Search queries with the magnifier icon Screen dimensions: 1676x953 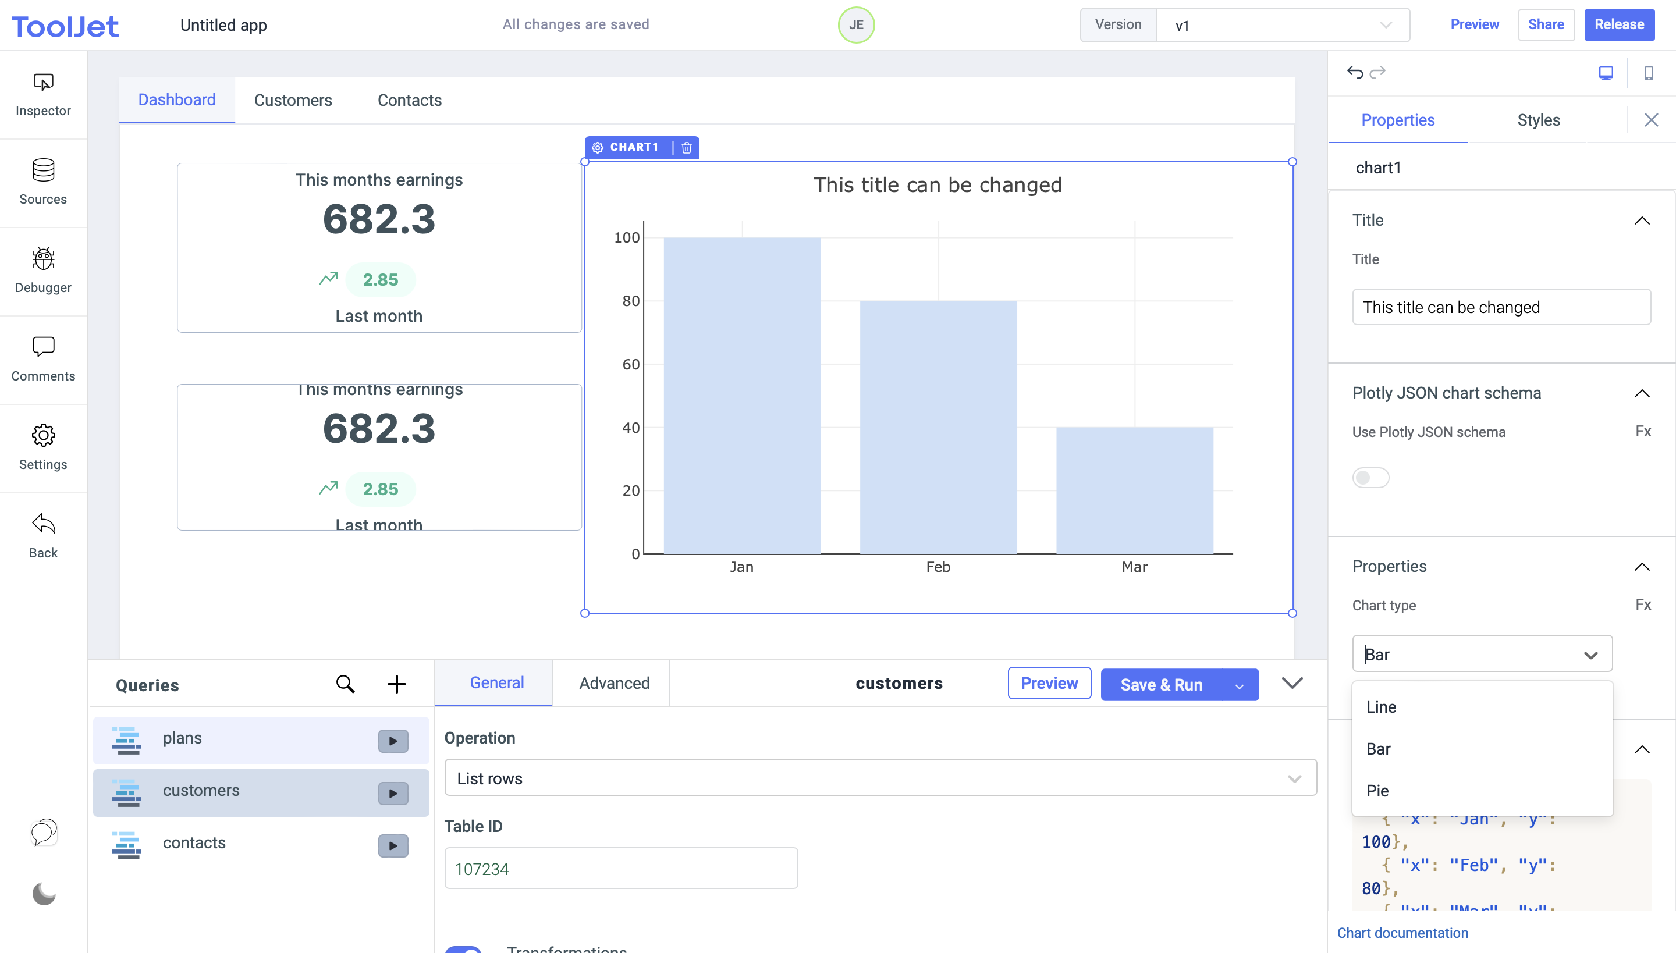(346, 684)
